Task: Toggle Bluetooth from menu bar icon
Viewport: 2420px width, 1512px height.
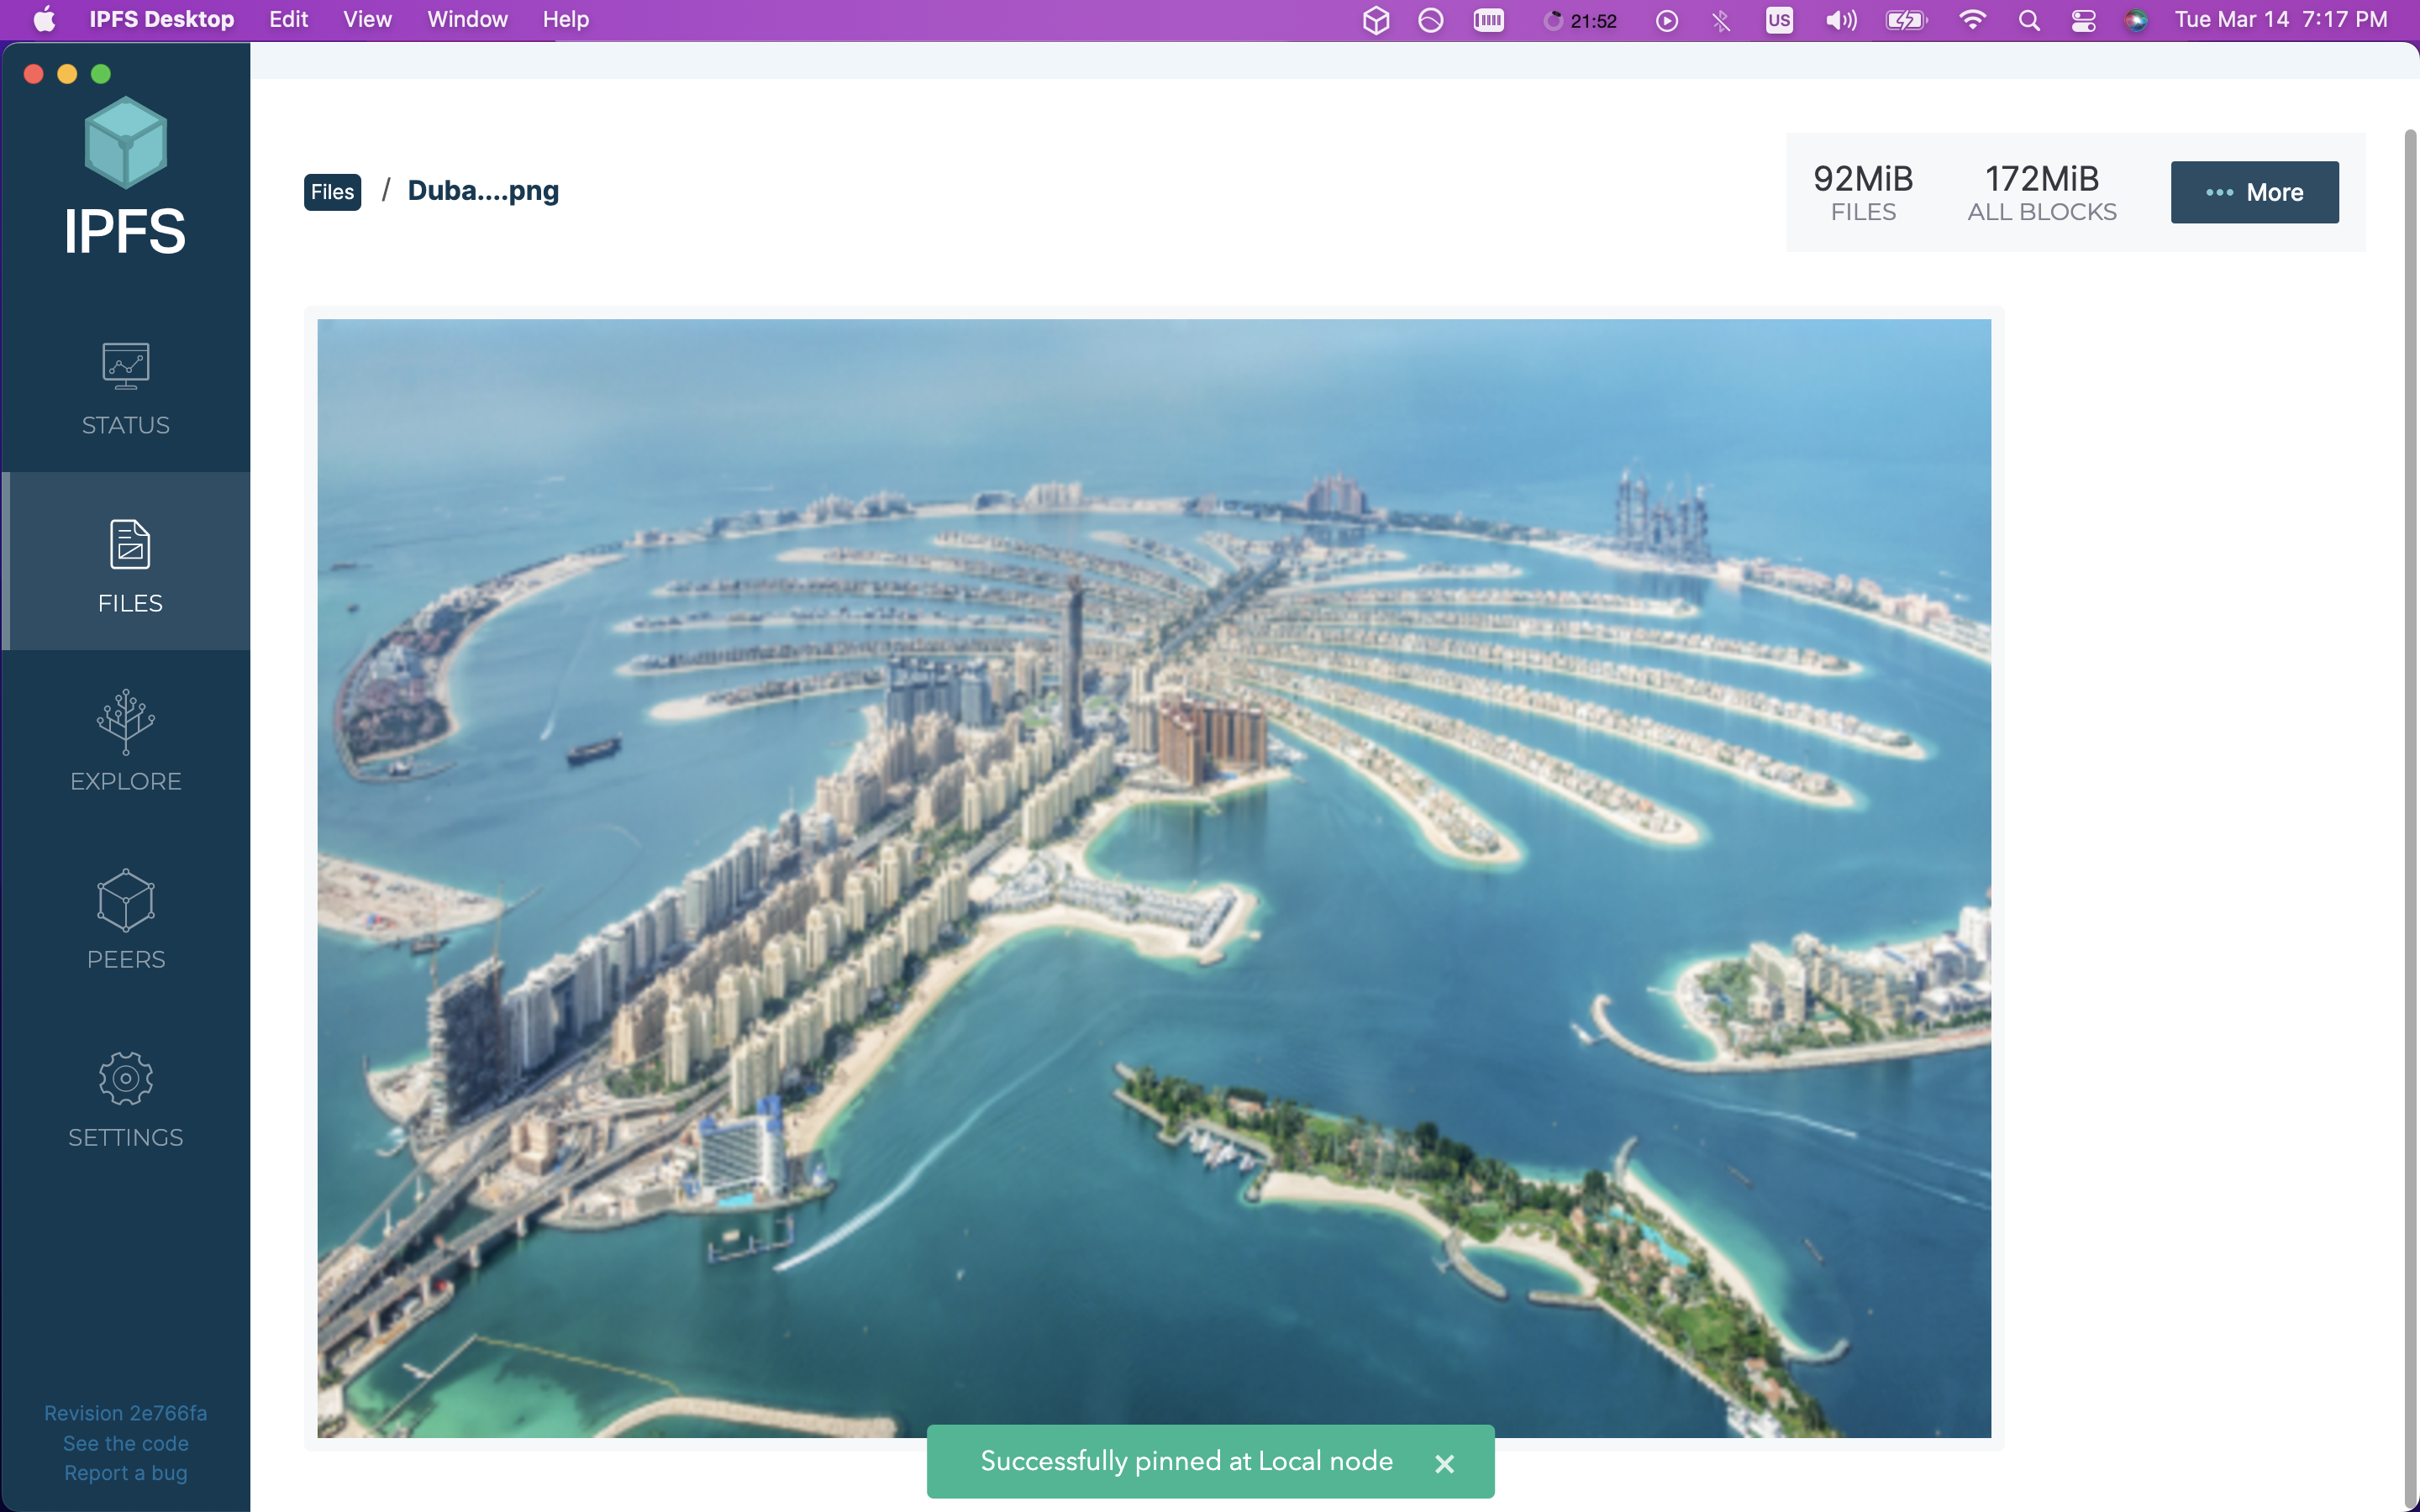Action: pos(1721,20)
